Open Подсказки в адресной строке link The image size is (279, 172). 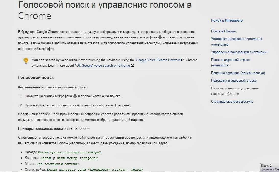point(234,80)
